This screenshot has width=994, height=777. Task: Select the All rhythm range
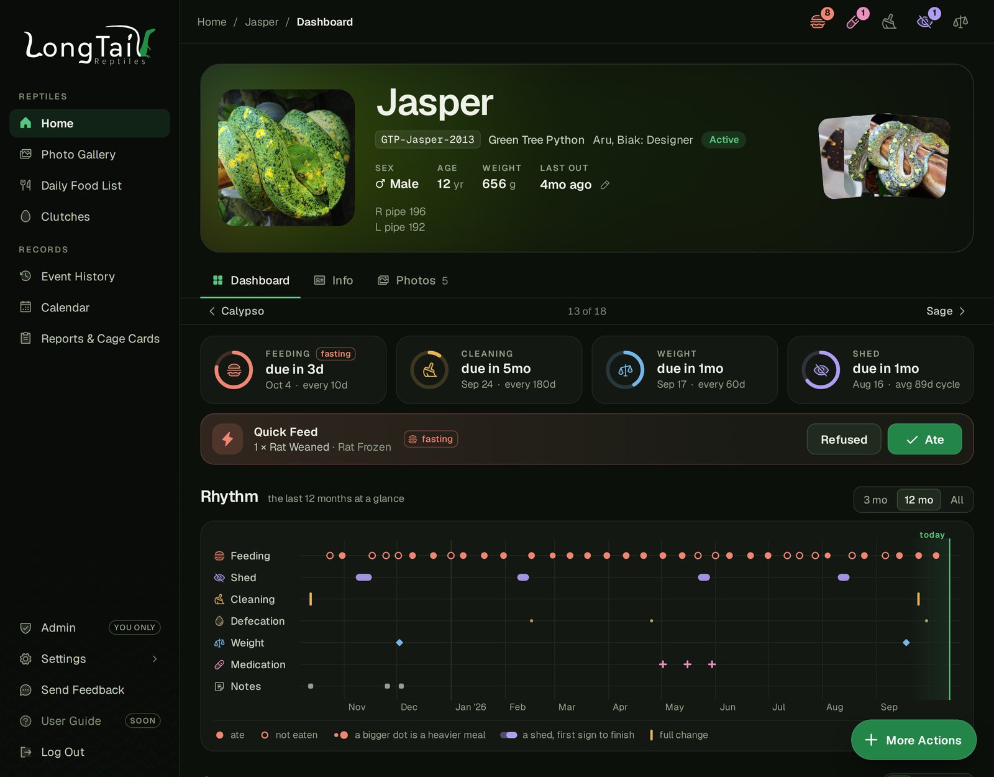tap(957, 500)
